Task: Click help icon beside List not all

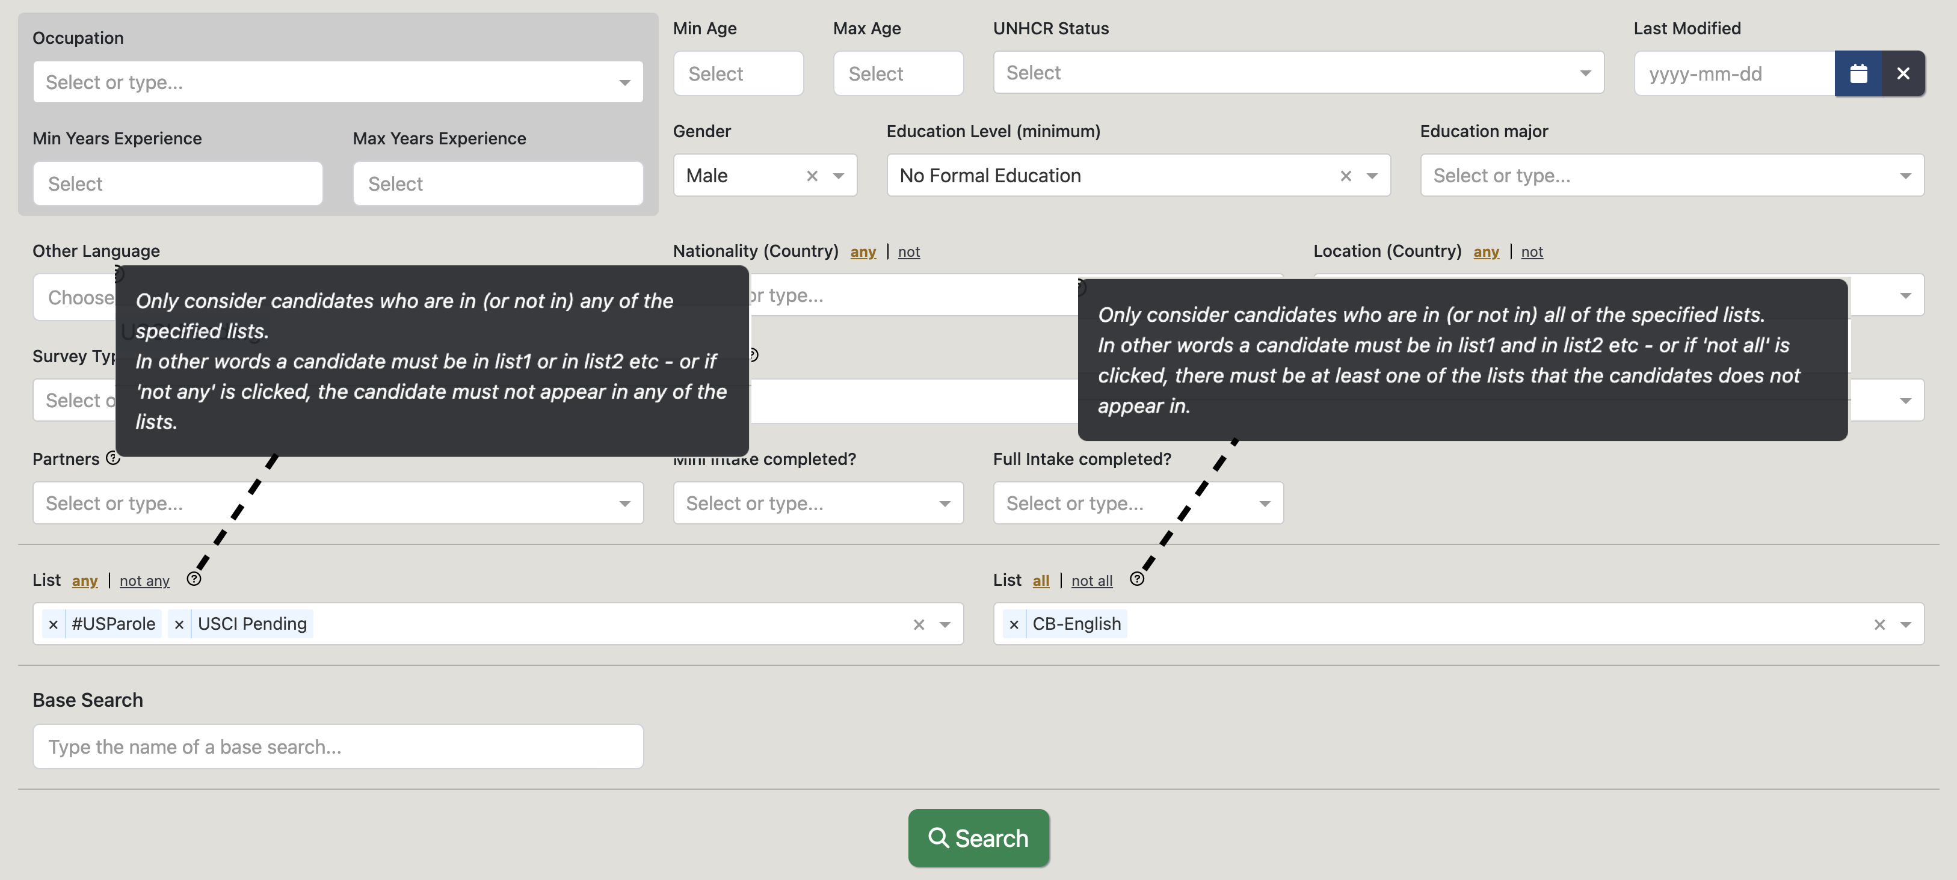Action: 1136,579
